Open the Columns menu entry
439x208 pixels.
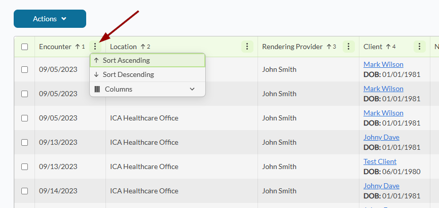(x=119, y=89)
